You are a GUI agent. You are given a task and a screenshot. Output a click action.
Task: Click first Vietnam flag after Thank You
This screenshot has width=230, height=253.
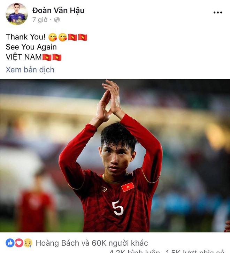72,37
